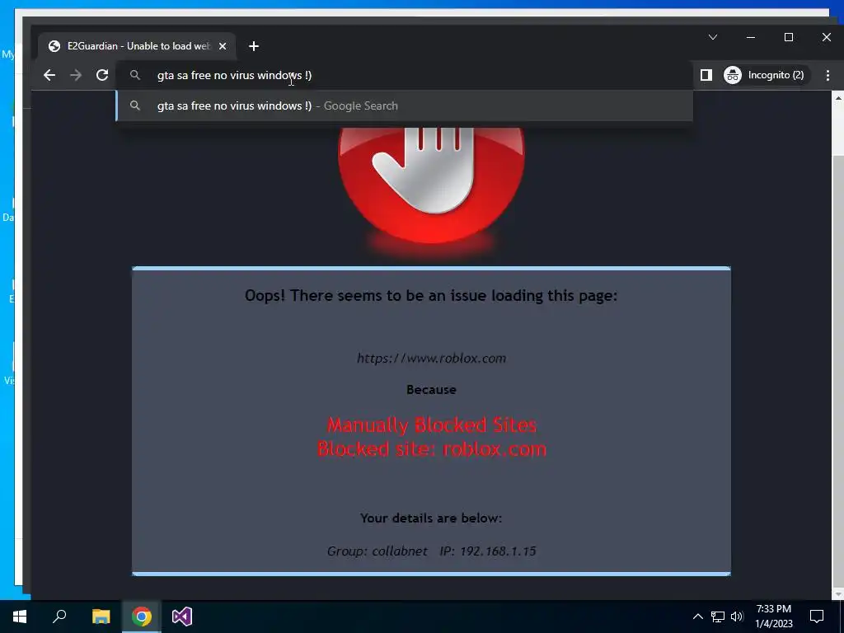Open Visual Studio from the taskbar
844x633 pixels.
coord(182,617)
